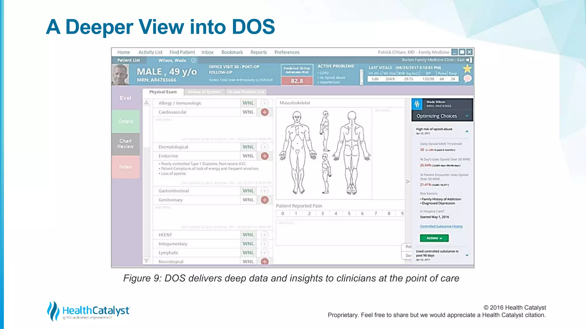Toggle WNL for Lymphatic
Viewport: 586px width, 329px height.
(248, 253)
